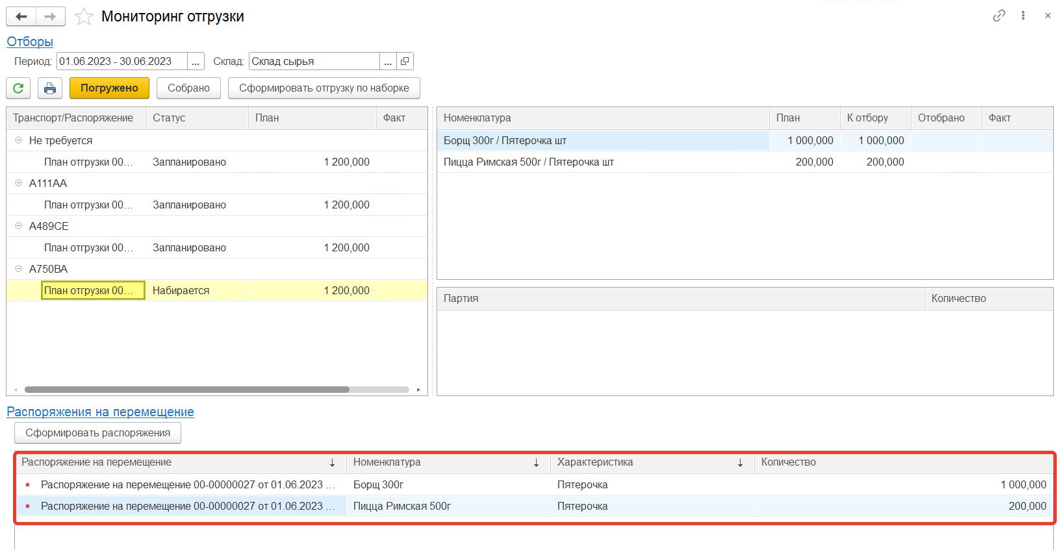Open period selection ellipsis button
The image size is (1057, 550).
point(196,61)
